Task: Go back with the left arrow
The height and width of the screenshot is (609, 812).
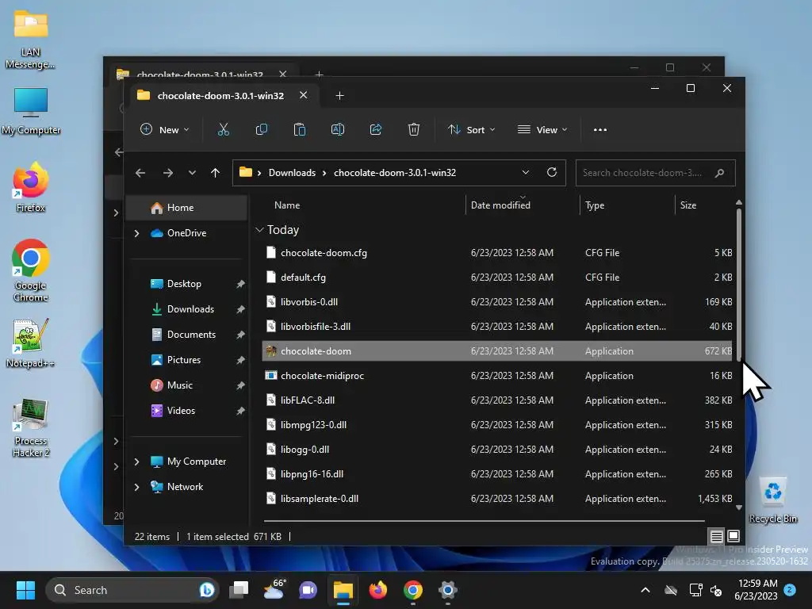Action: pos(140,173)
